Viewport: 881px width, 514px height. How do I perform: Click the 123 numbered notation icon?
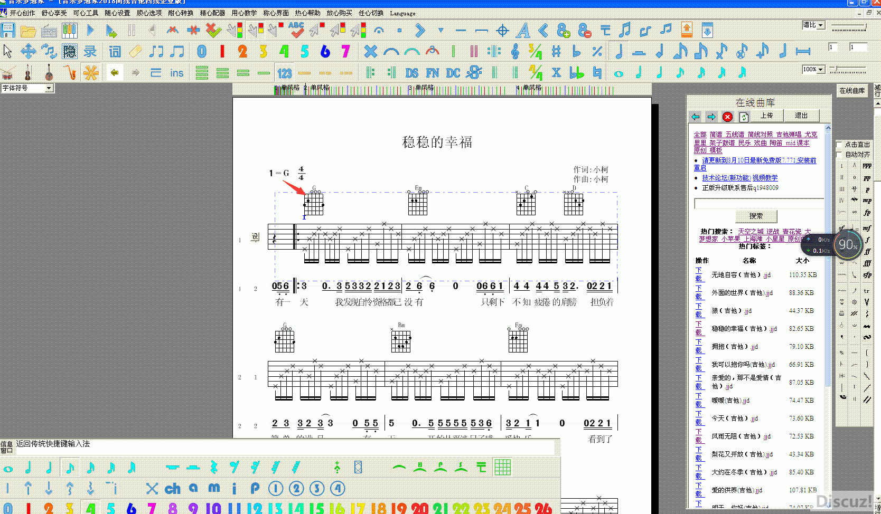[x=285, y=73]
